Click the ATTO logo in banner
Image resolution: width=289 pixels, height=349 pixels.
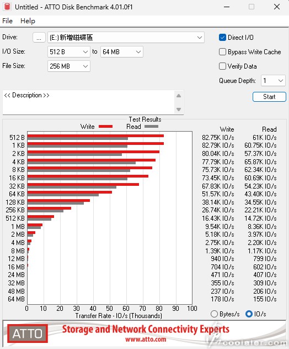tap(28, 334)
